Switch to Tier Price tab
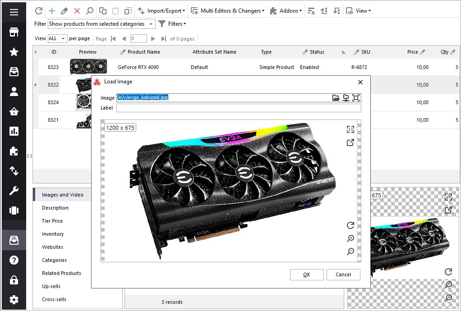Viewport: 461px width, 311px height. [52, 221]
